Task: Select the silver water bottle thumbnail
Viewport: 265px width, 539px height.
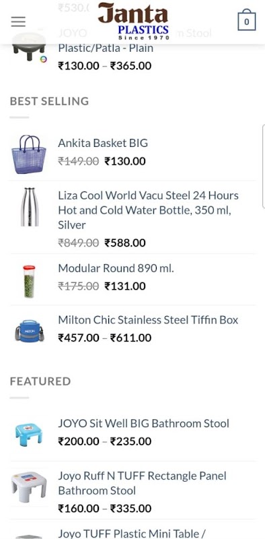Action: (x=29, y=207)
